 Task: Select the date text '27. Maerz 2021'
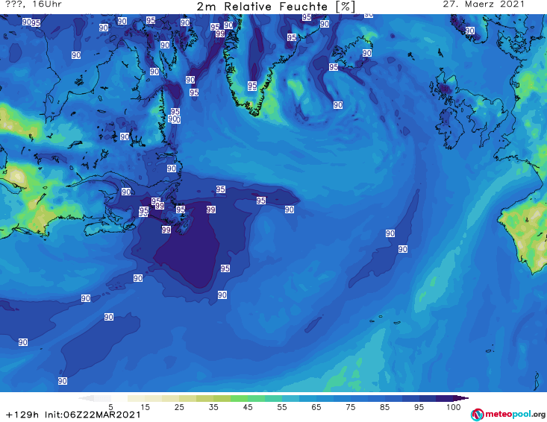click(484, 4)
